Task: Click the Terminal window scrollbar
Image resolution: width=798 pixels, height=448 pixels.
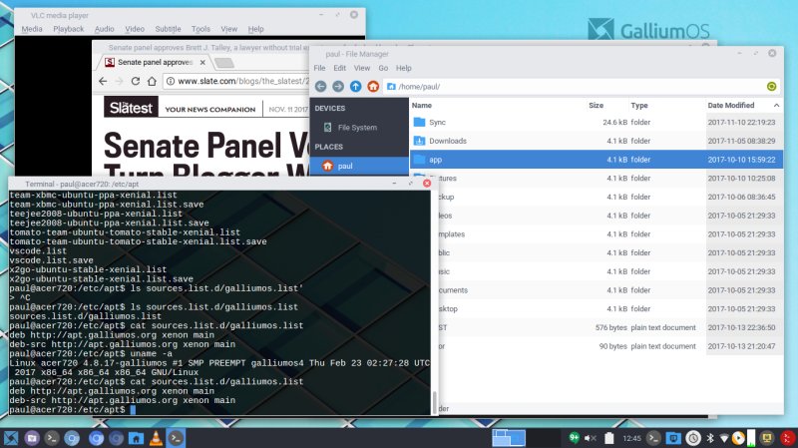Action: point(434,403)
